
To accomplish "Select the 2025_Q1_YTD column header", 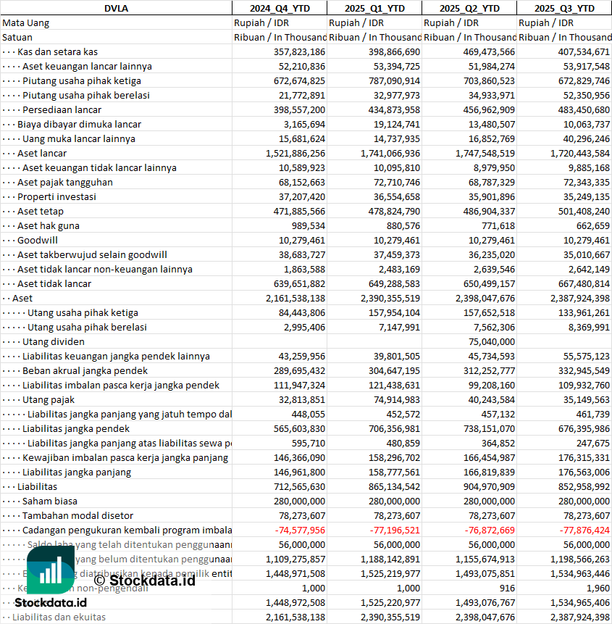I will point(374,9).
